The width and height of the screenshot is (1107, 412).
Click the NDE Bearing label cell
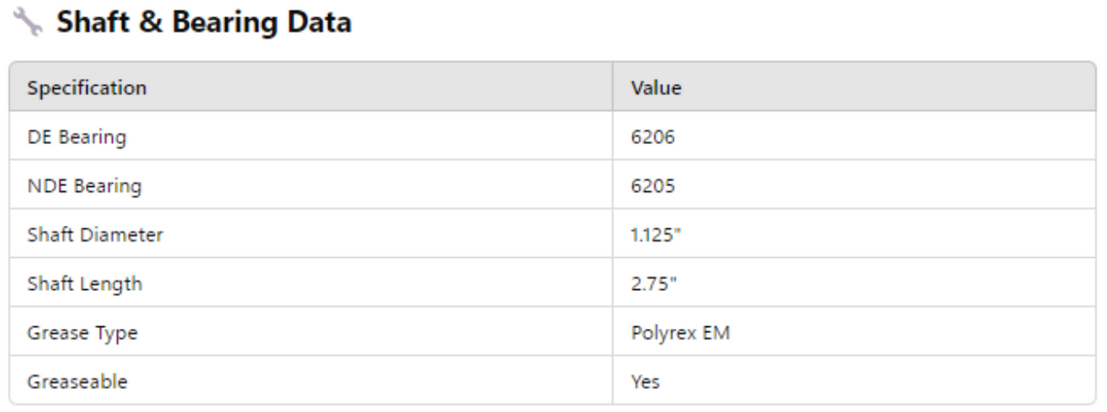(x=84, y=187)
